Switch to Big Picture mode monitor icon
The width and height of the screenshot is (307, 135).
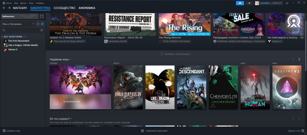click(x=287, y=3)
